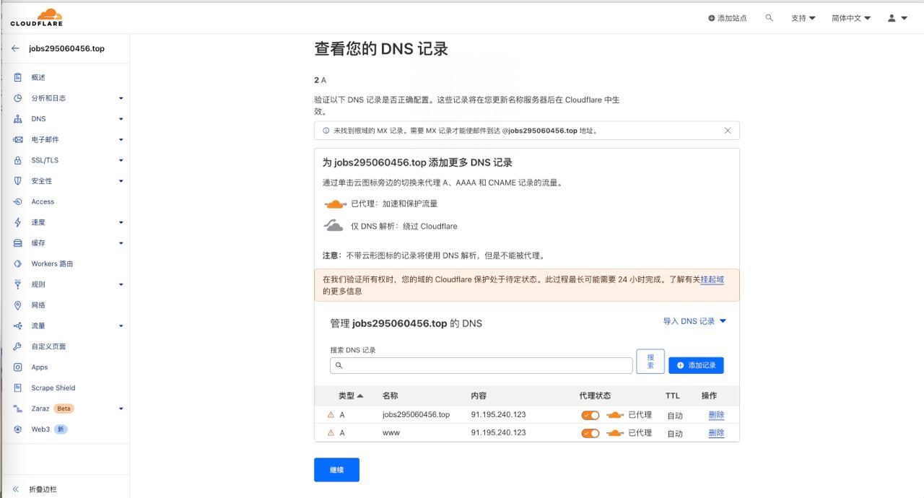
Task: Delete the www A record
Action: point(716,433)
